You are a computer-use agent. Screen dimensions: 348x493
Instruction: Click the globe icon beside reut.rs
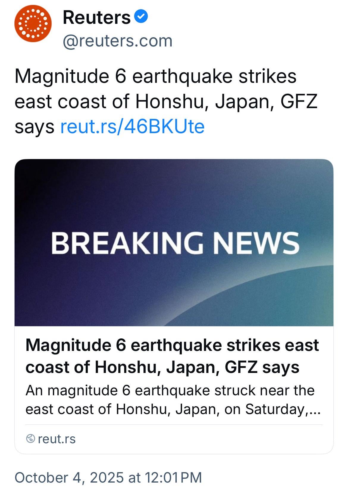31,439
